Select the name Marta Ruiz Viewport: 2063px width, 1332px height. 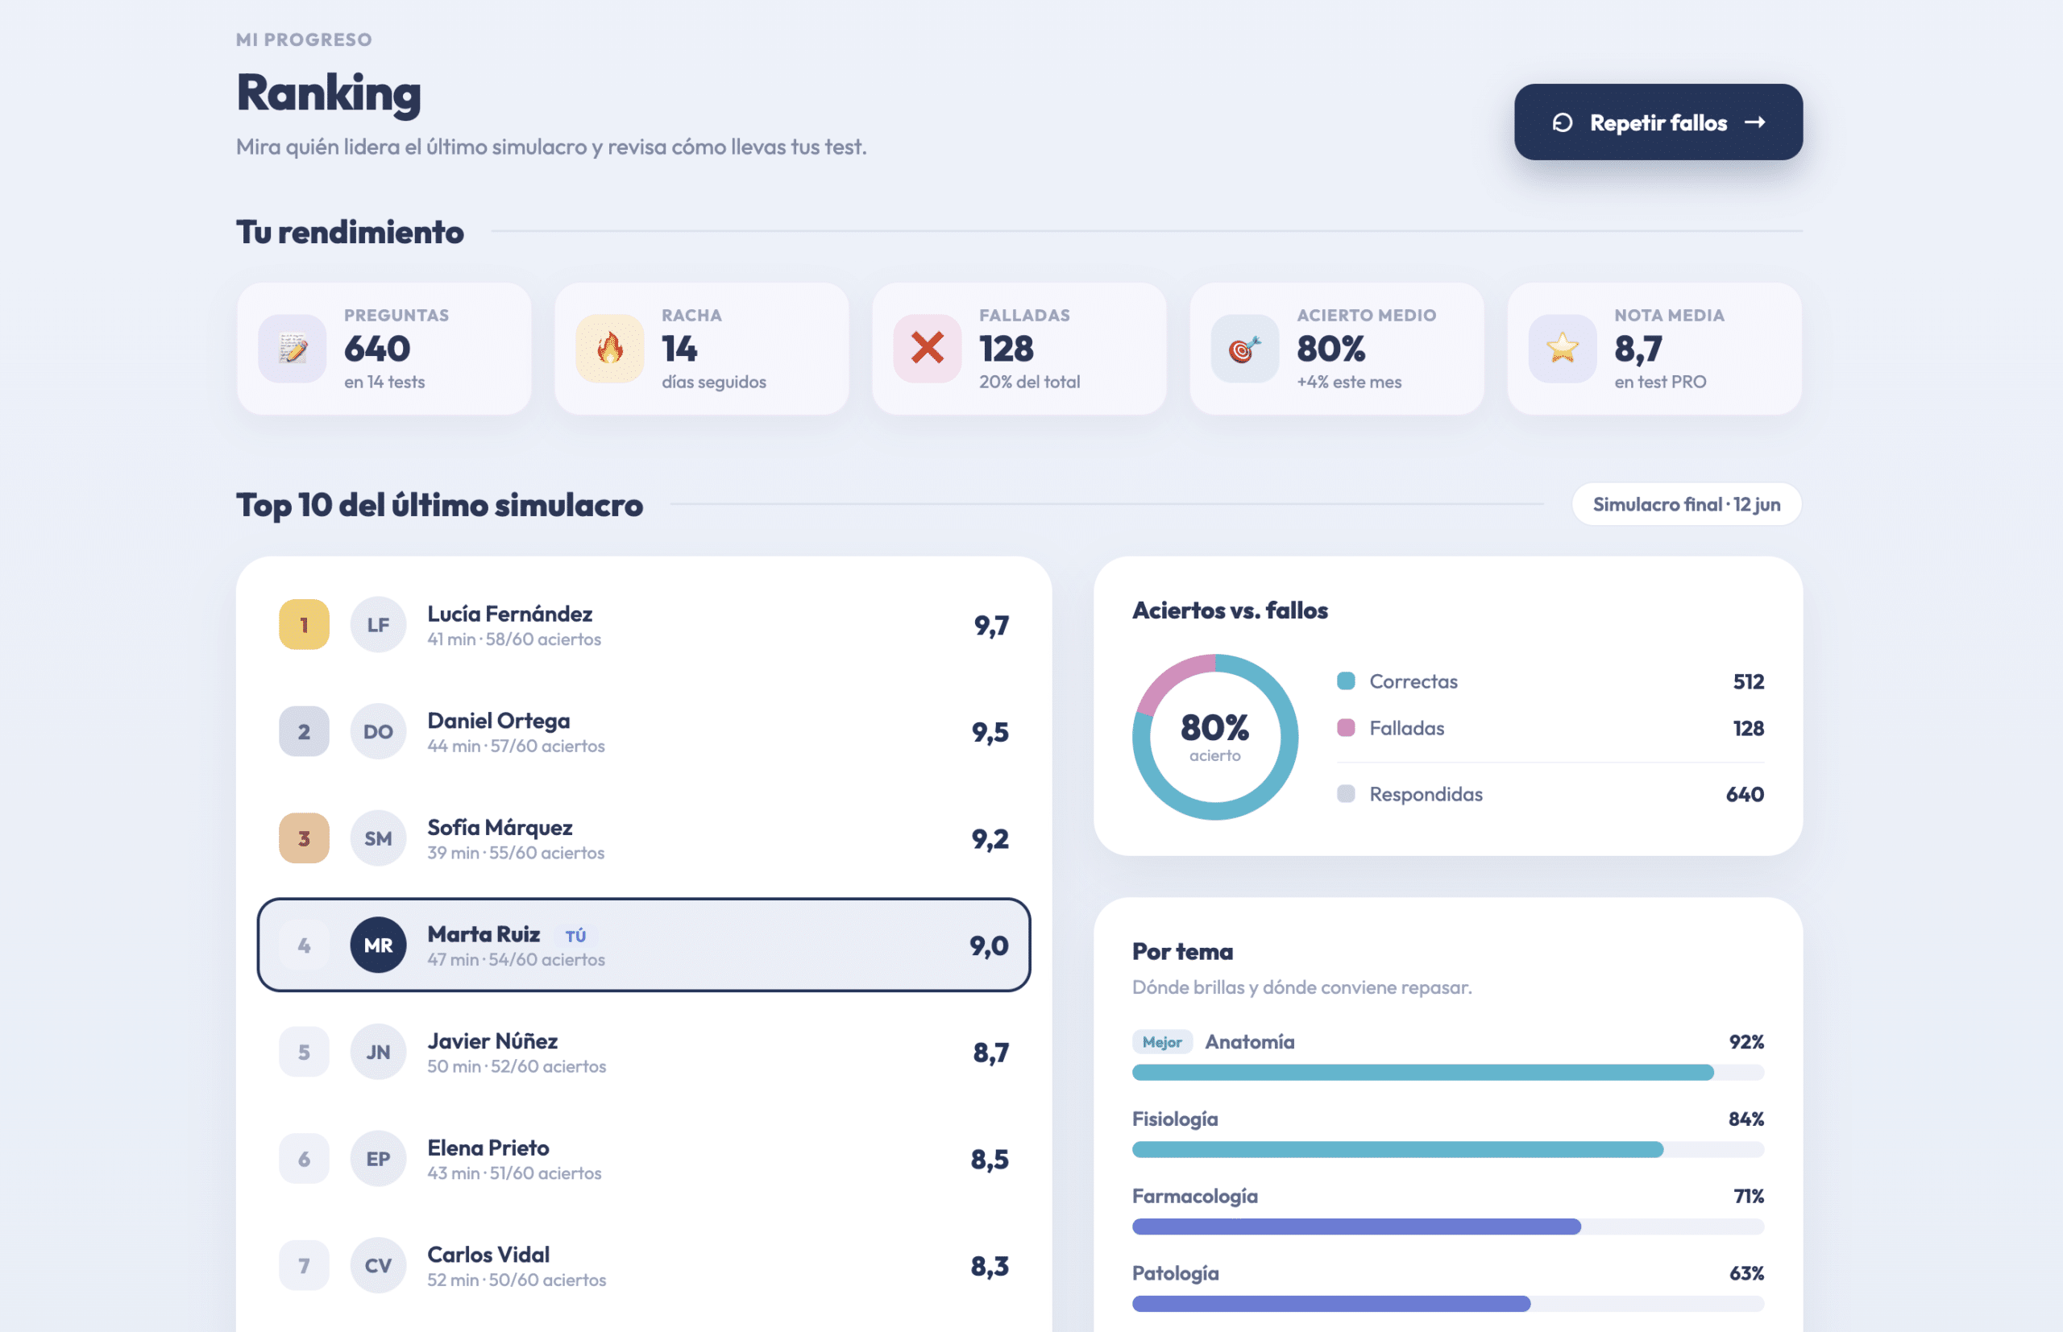(484, 934)
